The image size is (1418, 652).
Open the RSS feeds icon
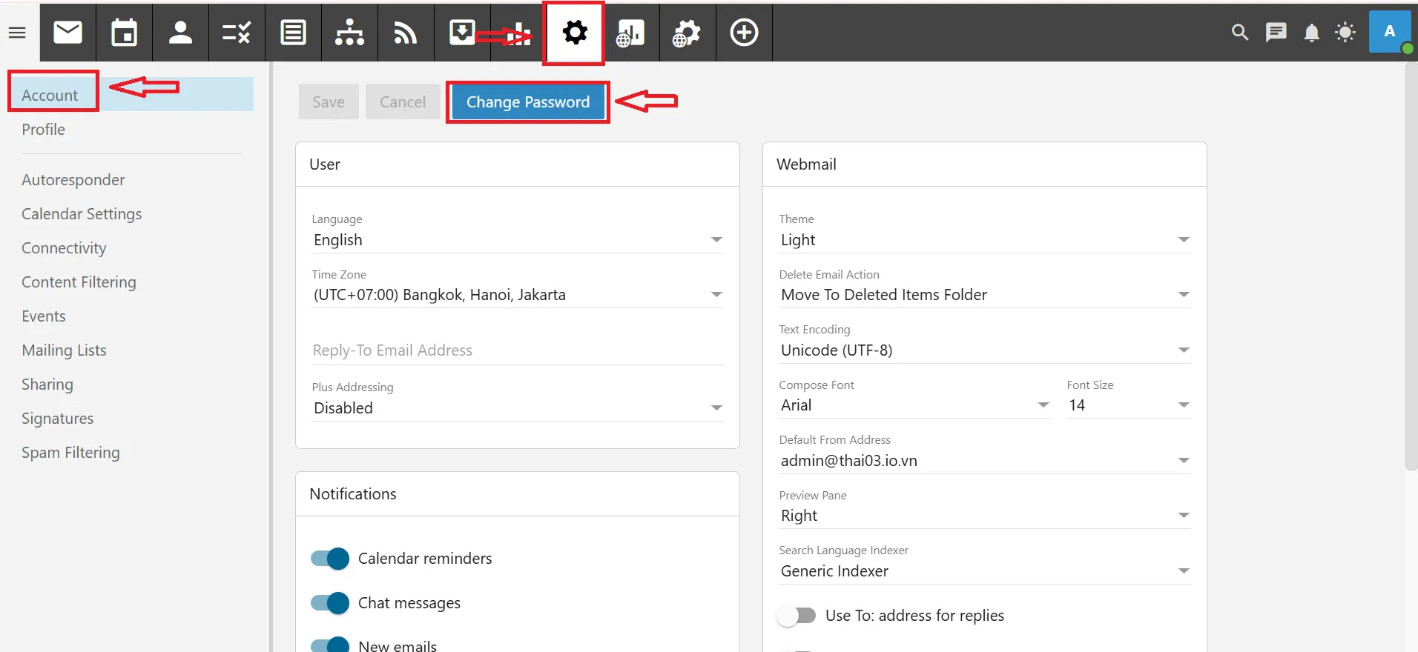406,33
